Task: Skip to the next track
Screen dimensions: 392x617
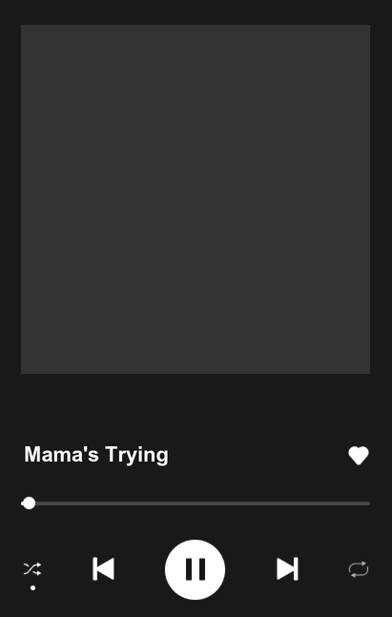Action: (x=287, y=568)
